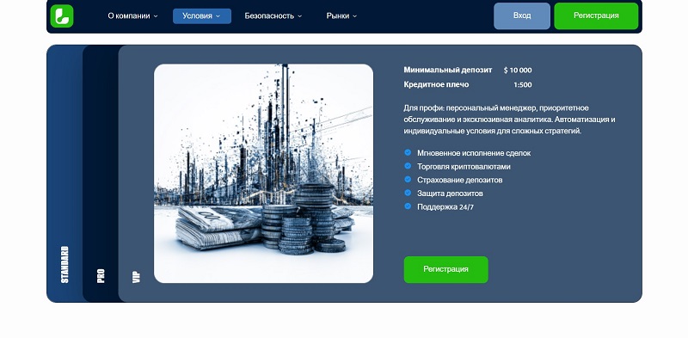Click the Вход login button
The image size is (688, 338).
[522, 15]
